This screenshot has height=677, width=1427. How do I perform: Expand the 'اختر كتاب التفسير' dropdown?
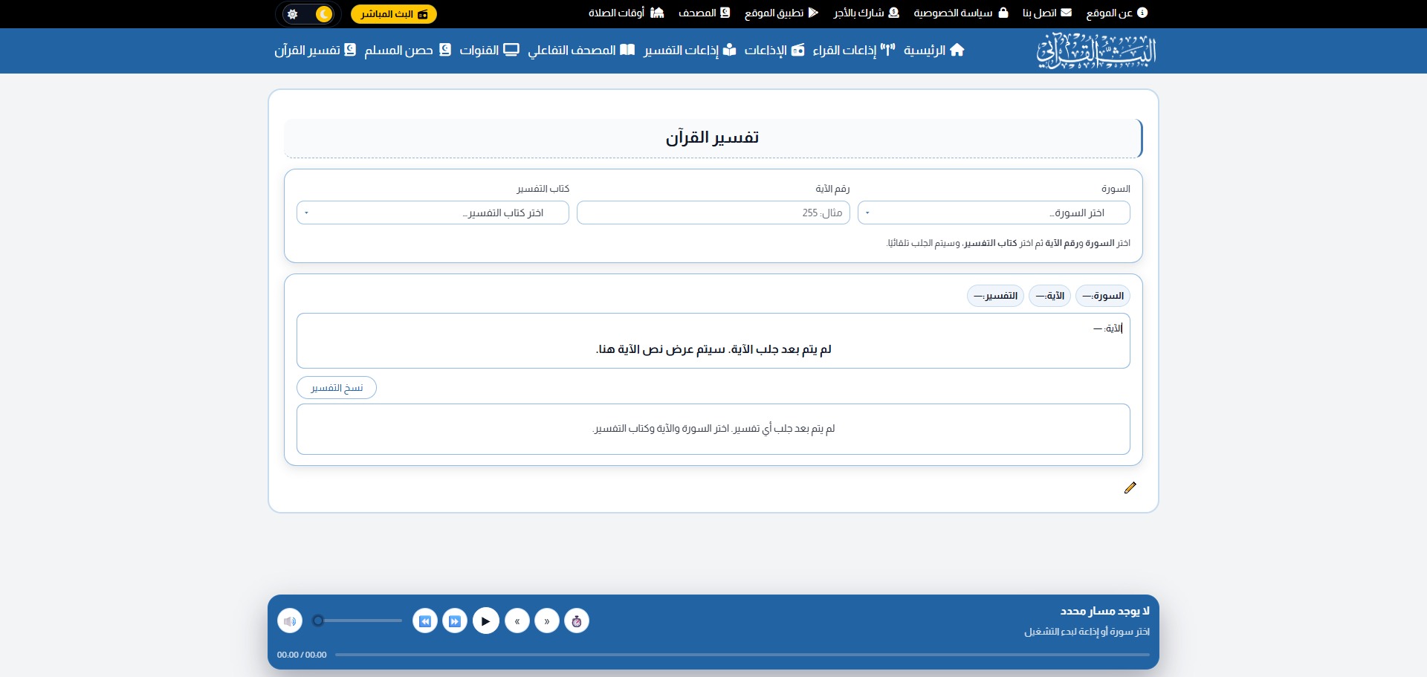click(x=433, y=213)
